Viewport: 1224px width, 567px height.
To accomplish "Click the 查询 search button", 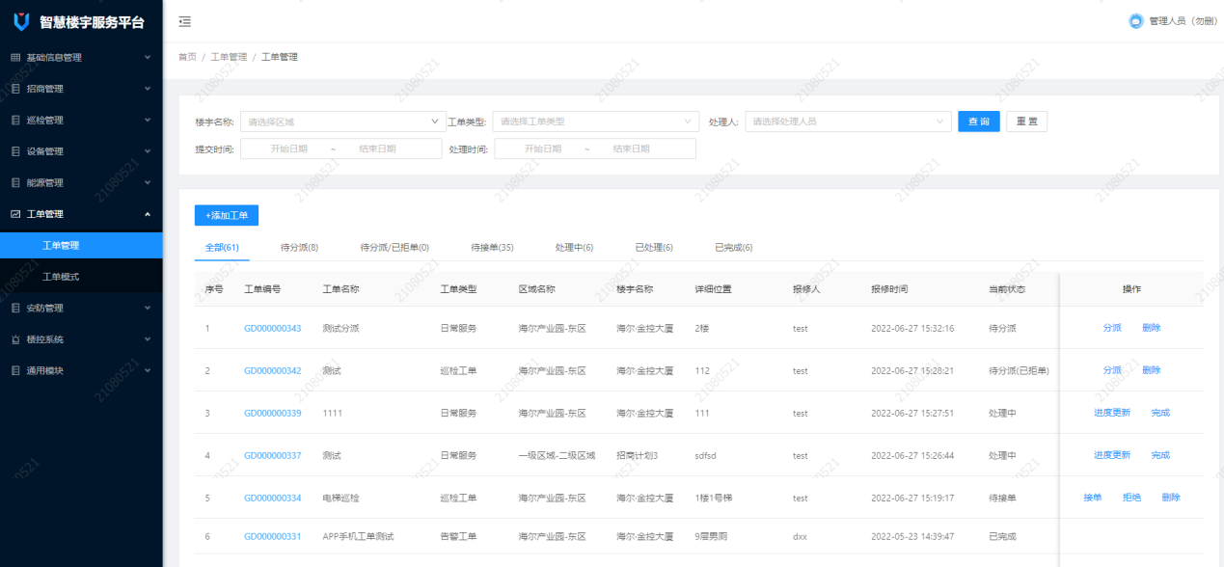I will click(x=978, y=121).
